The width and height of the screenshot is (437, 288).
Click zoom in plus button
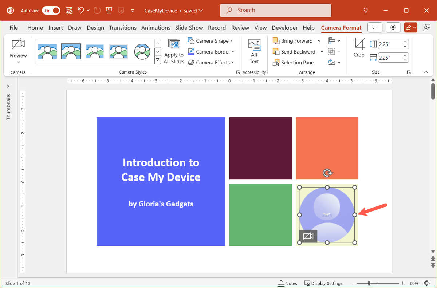click(402, 283)
